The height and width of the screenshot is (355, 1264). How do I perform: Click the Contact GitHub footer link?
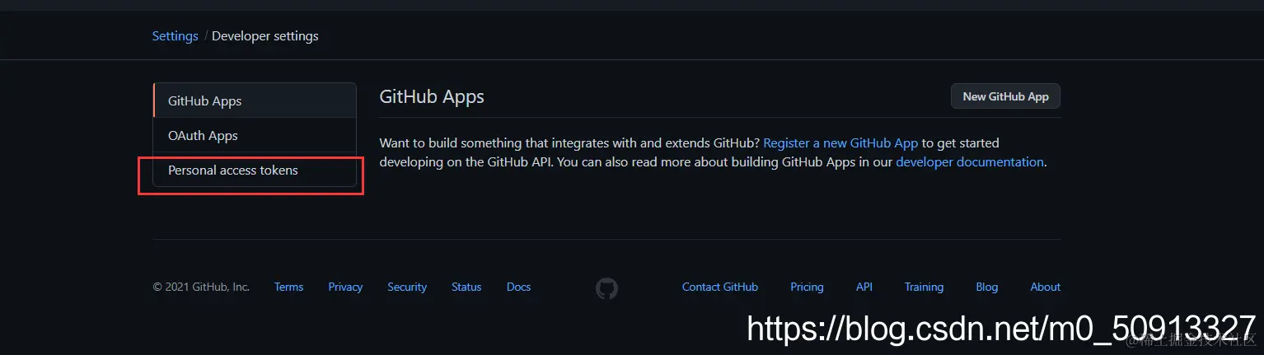click(720, 287)
